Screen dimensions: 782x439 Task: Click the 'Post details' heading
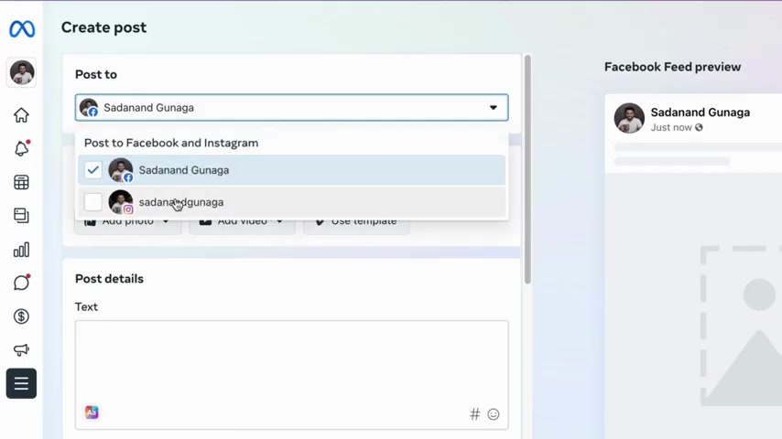[109, 279]
